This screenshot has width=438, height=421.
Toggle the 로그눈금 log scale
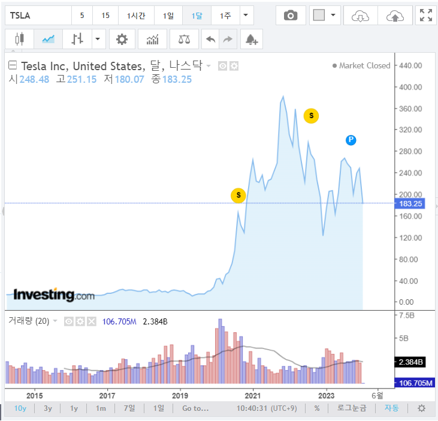click(x=352, y=408)
